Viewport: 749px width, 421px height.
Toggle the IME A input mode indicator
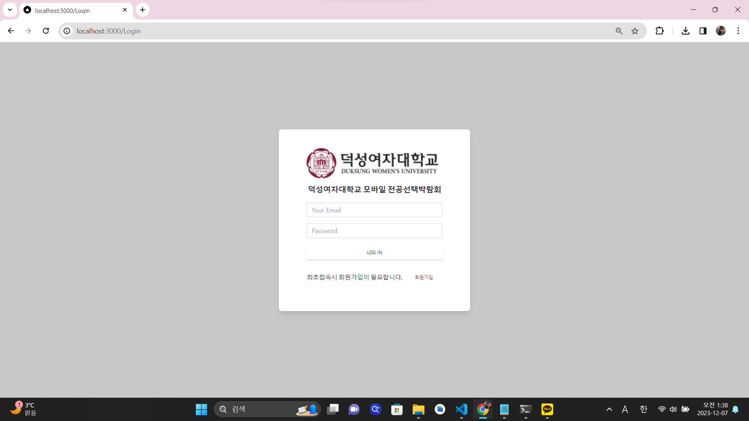[x=625, y=409]
